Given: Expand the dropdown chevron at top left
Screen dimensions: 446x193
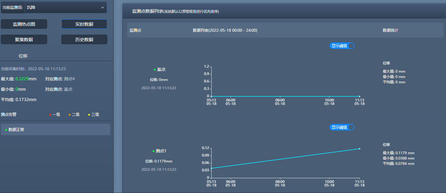Looking at the screenshot, I should tap(102, 7).
